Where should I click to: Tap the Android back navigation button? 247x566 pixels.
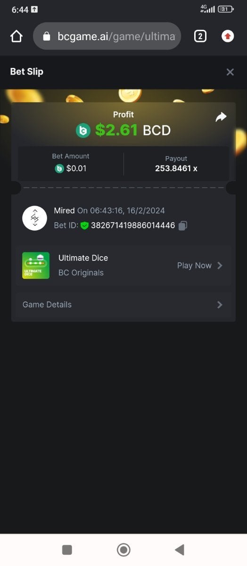click(180, 549)
